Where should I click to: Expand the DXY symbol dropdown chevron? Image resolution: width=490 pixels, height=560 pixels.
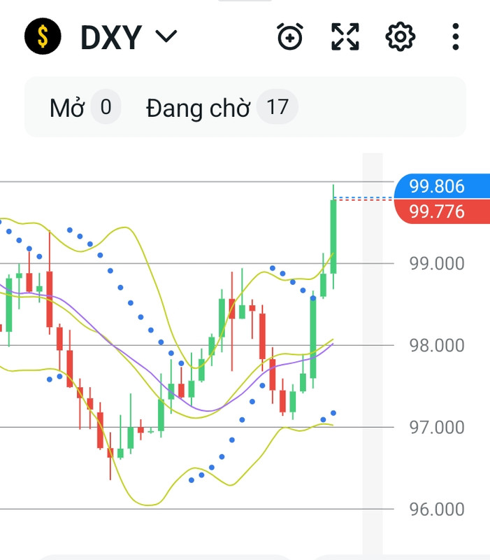(x=166, y=36)
